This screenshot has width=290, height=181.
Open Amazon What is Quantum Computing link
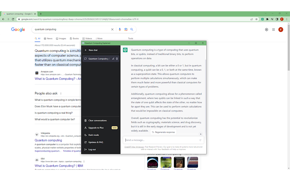[58, 79]
